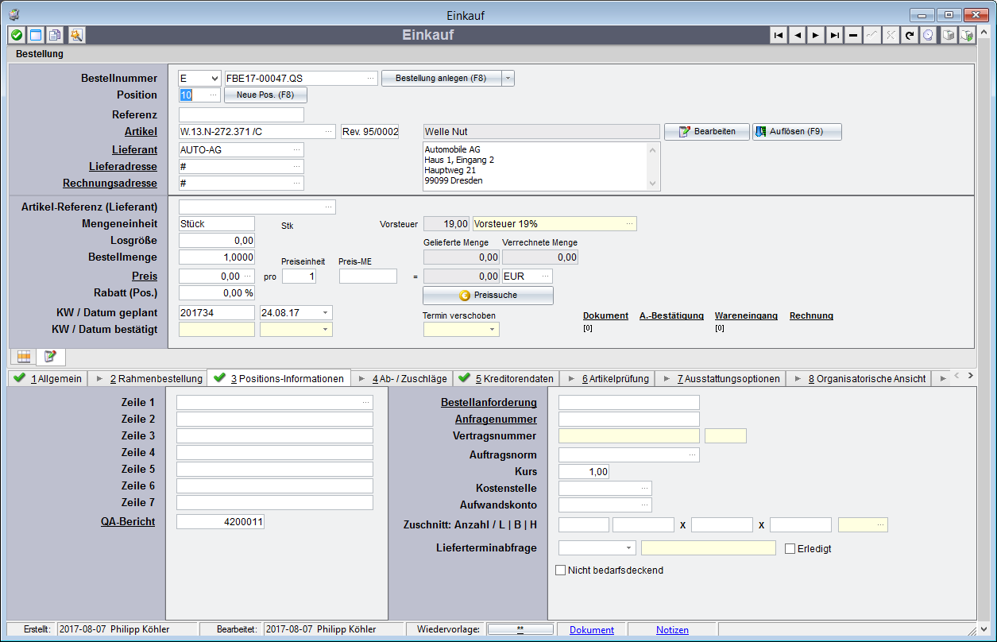Open the 6 Artikelprüfung tab
The width and height of the screenshot is (997, 642).
point(608,379)
